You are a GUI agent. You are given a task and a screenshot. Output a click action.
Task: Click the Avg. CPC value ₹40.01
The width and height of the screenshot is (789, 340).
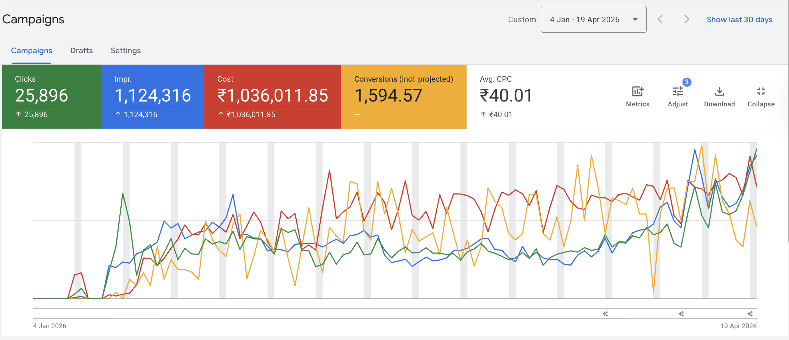point(506,96)
